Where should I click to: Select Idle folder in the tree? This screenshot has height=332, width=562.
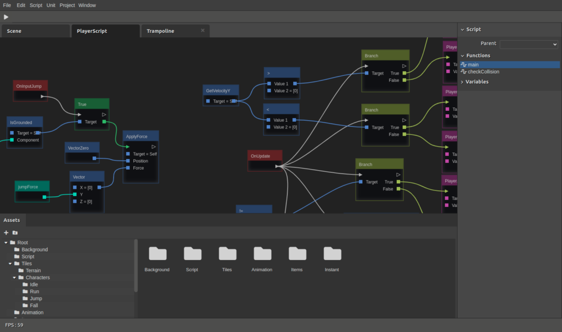point(33,284)
